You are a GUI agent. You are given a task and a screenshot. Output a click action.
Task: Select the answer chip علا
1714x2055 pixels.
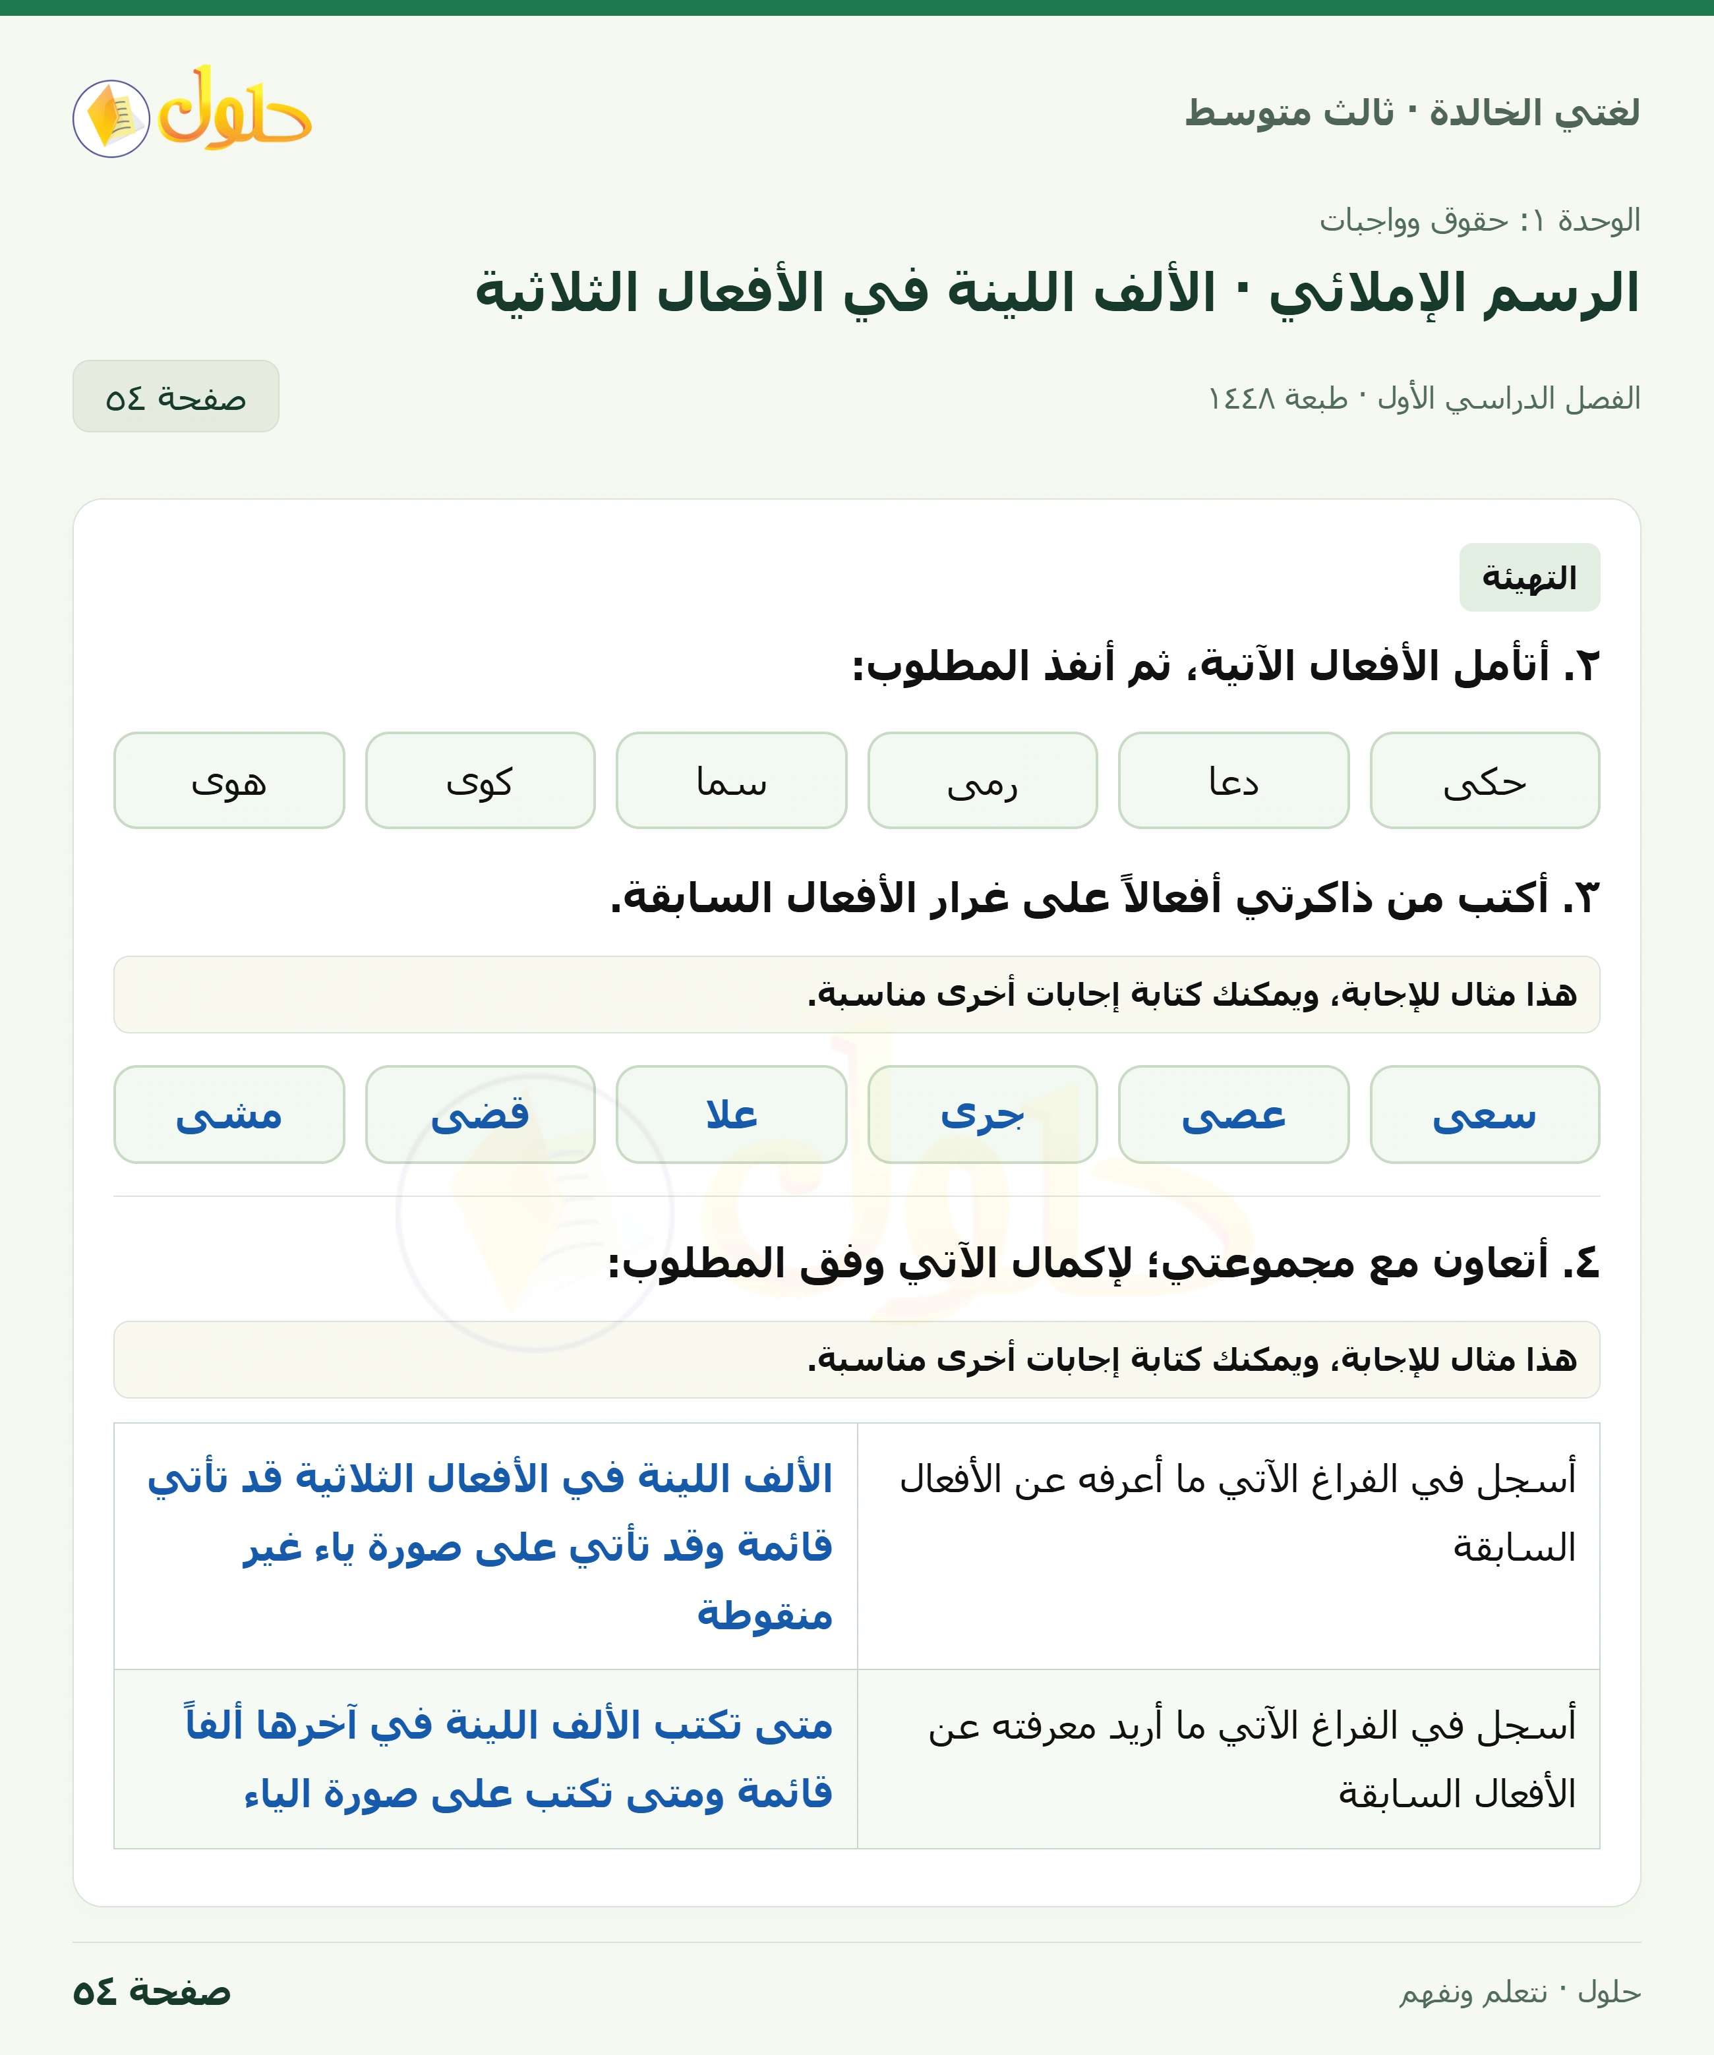(731, 1114)
